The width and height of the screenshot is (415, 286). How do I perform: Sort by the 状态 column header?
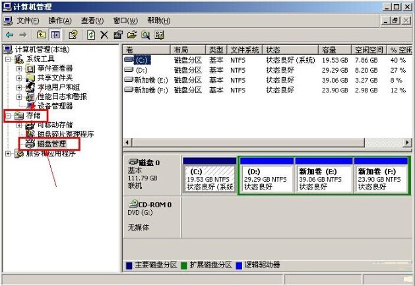(x=290, y=50)
